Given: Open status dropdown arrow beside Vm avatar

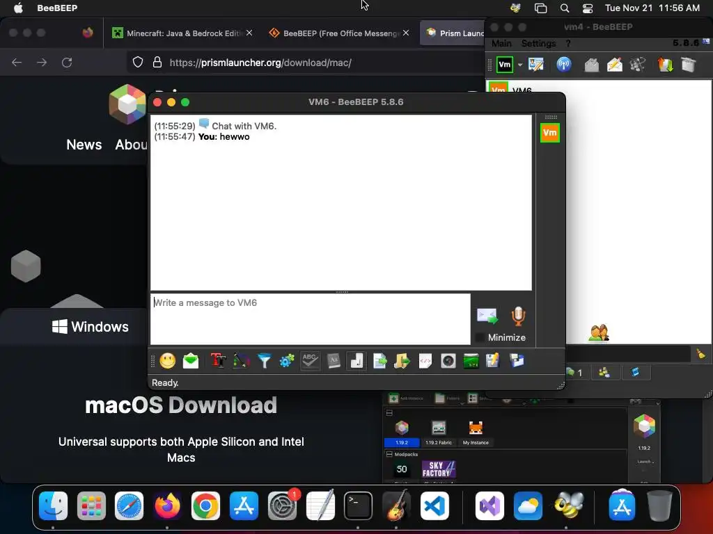Looking at the screenshot, I should 520,65.
